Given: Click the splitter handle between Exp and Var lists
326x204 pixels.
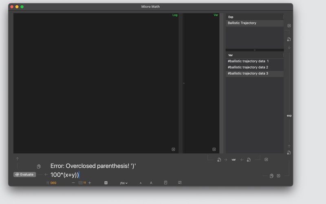Looking at the screenshot, I should tap(255, 50).
